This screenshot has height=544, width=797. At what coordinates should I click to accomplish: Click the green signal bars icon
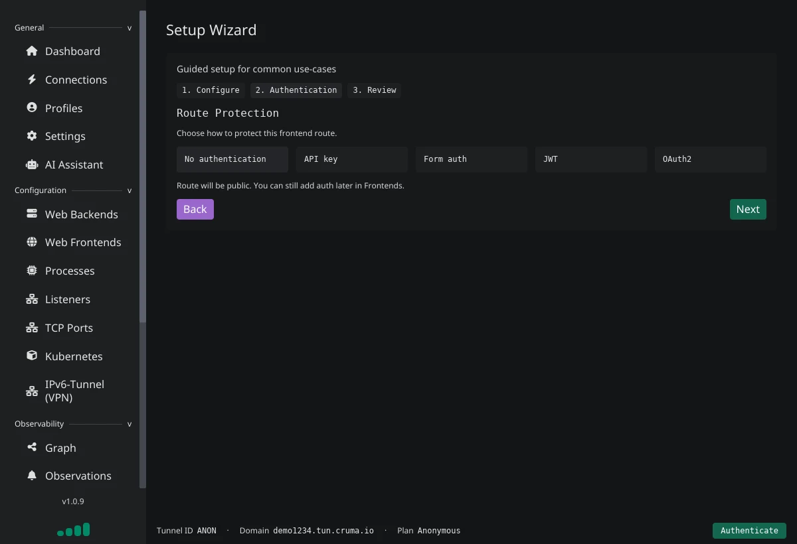coord(74,530)
